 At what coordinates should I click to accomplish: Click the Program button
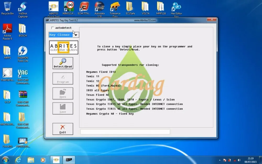[x=63, y=78]
